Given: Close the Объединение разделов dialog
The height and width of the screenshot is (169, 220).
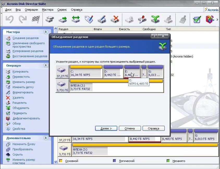Looking at the screenshot, I should coord(163,36).
